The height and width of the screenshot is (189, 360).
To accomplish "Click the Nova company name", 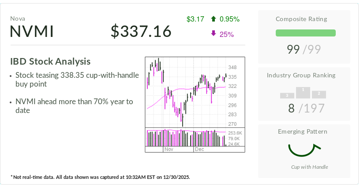I will [18, 19].
